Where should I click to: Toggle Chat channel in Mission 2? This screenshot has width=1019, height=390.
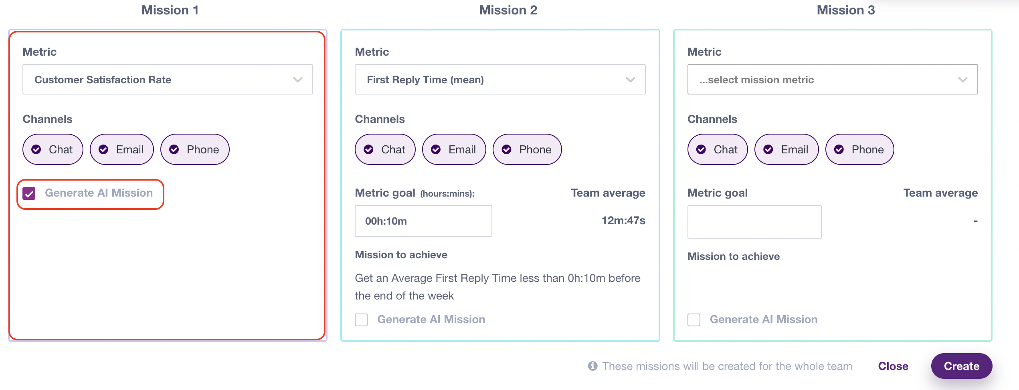(385, 149)
